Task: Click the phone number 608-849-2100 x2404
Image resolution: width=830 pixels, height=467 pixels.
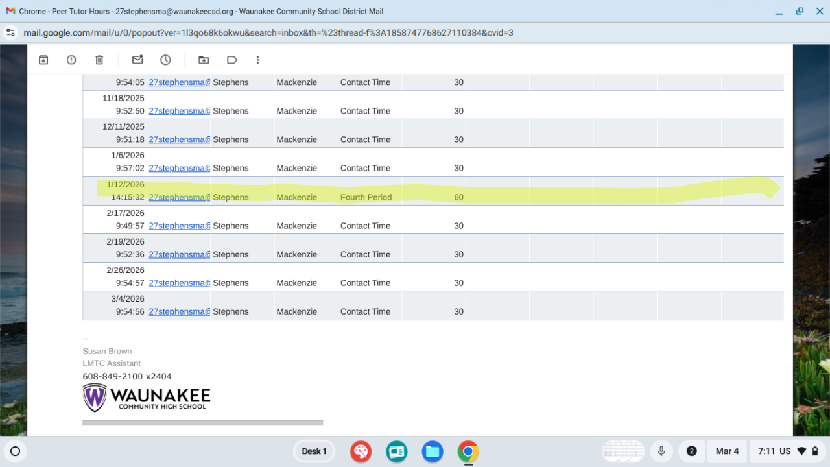Action: (x=127, y=376)
